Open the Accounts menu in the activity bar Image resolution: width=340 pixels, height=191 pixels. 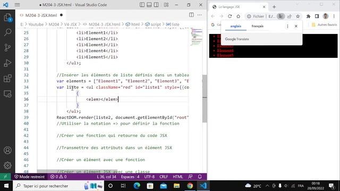[x=7, y=150]
